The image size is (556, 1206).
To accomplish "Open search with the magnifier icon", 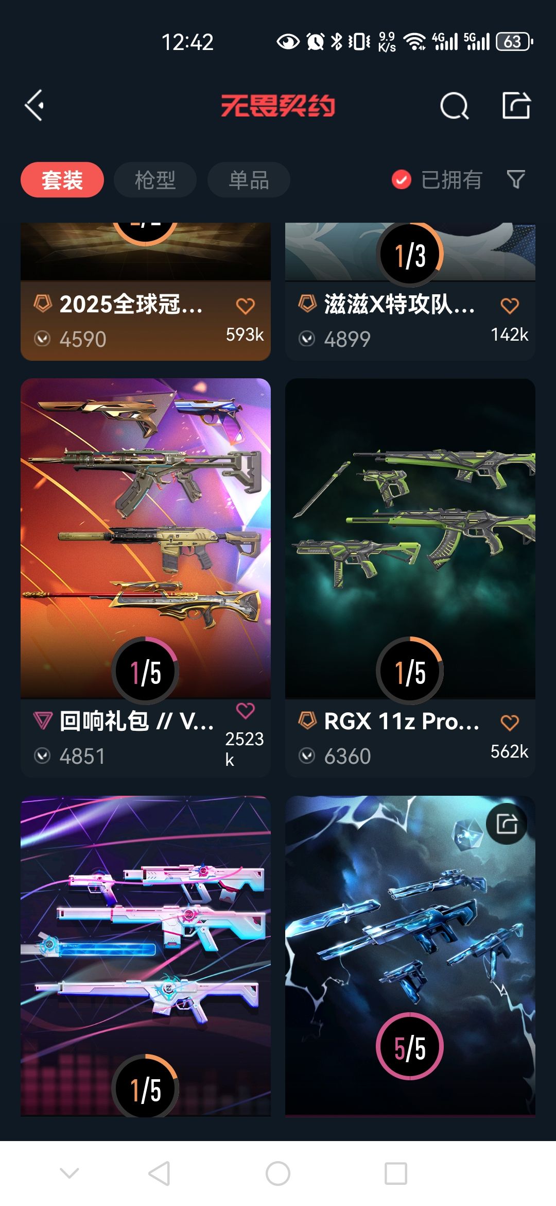I will (454, 106).
